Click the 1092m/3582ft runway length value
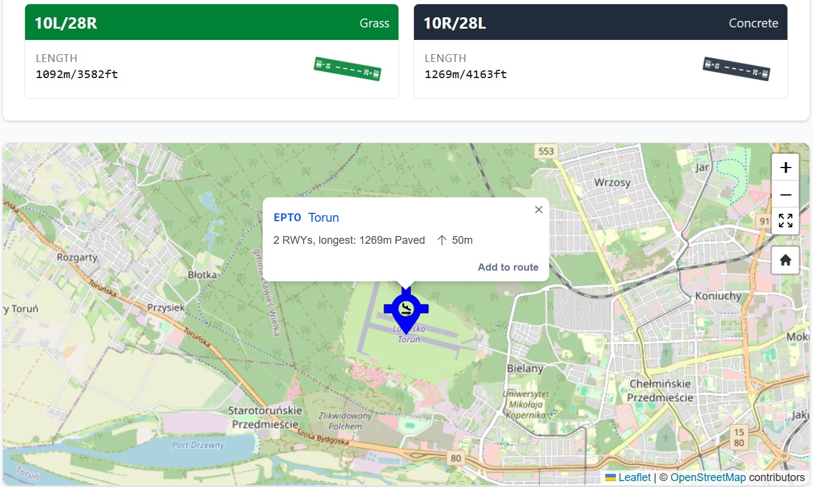Viewport: 813px width, 487px height. [x=77, y=75]
